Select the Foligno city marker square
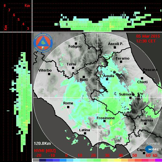Image resolution: width=162 pixels, height=162 pixels. point(76,43)
